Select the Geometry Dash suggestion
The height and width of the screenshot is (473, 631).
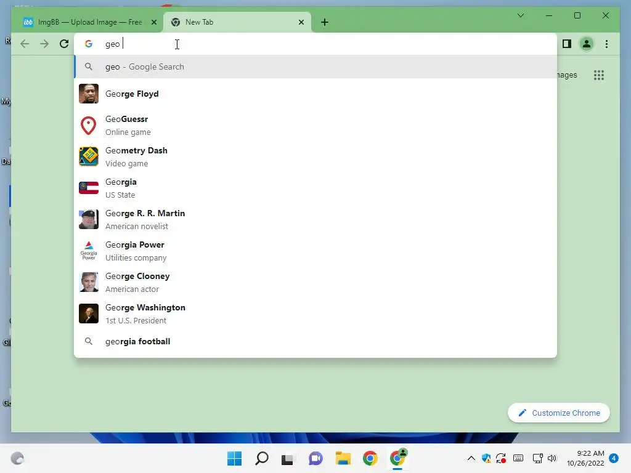tap(315, 157)
